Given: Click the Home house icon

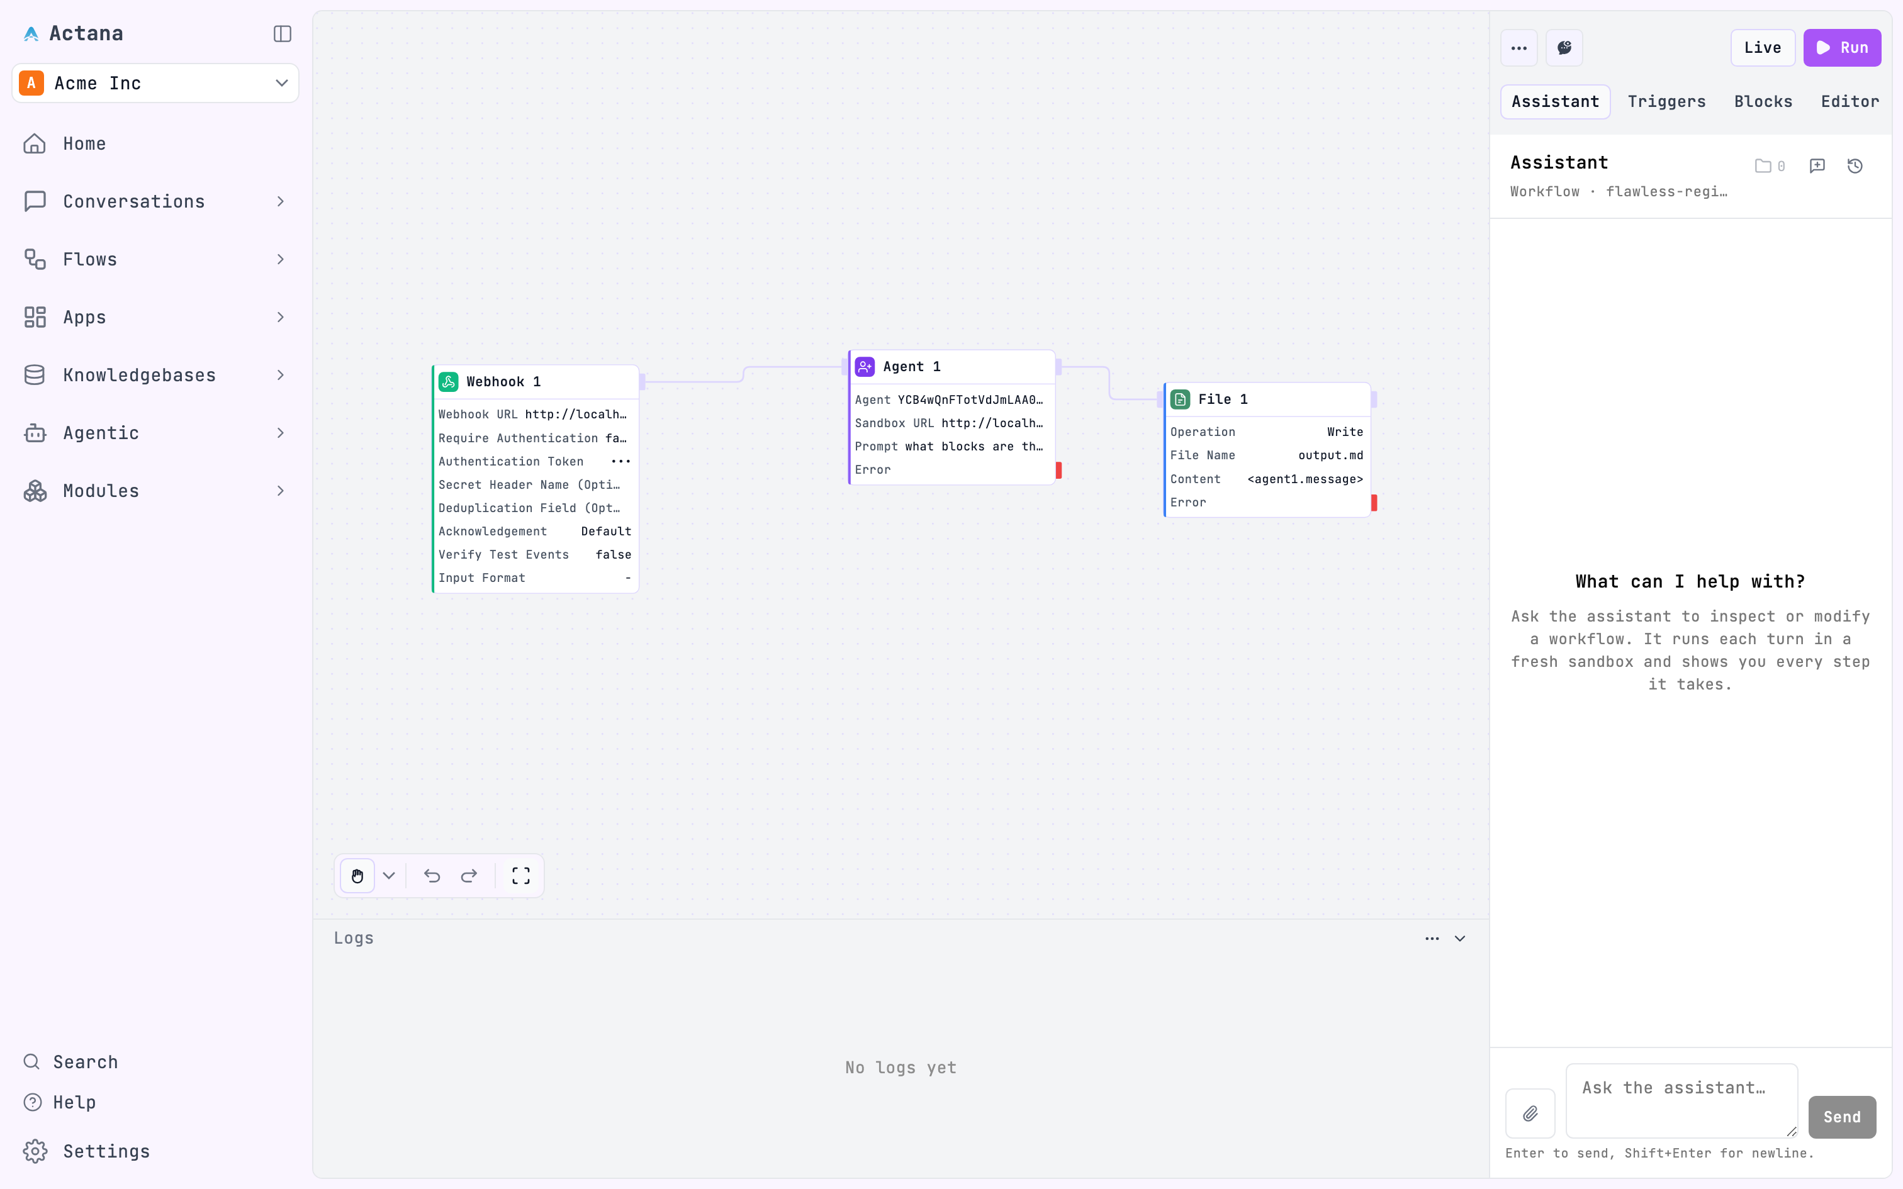Looking at the screenshot, I should click(x=35, y=144).
